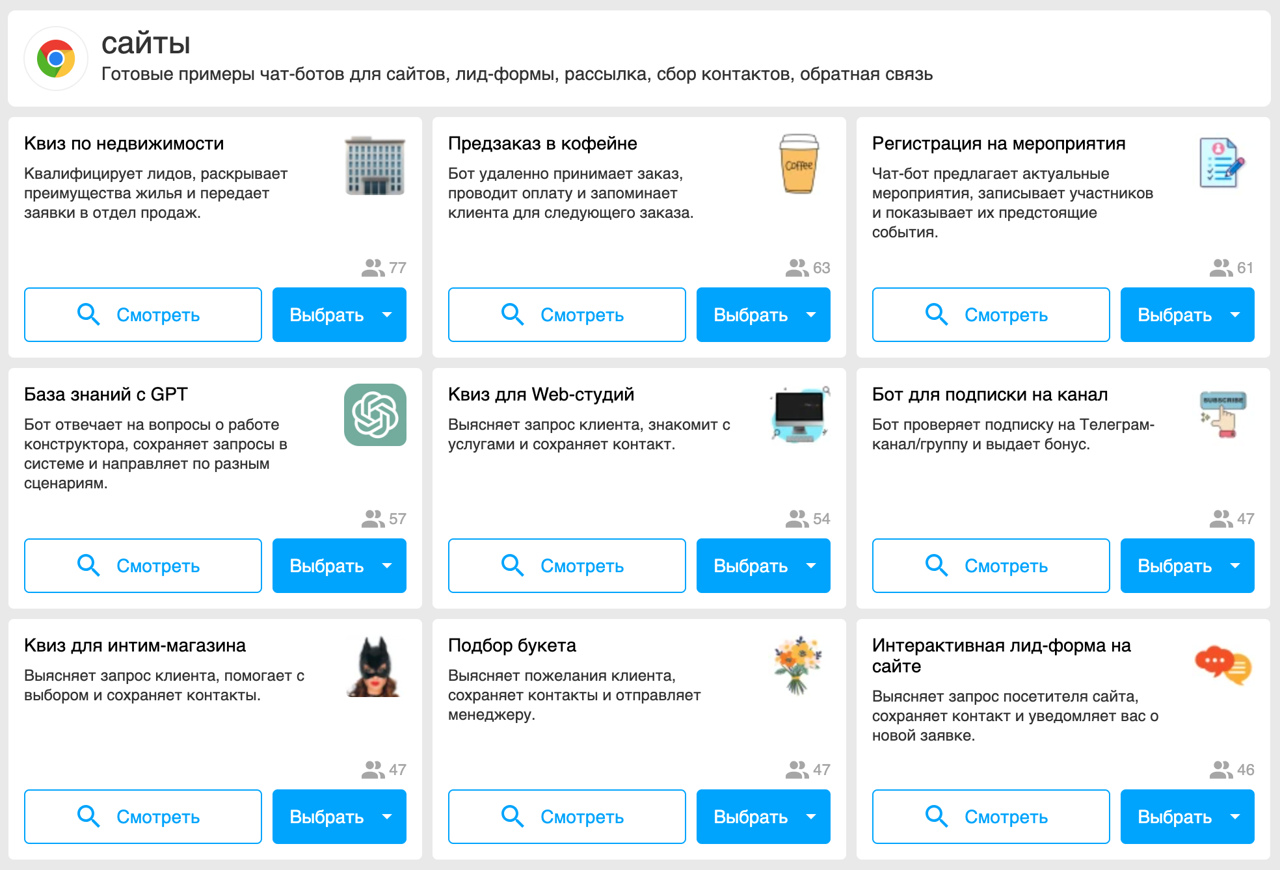Click Смотреть for Квиз для Web-студий
This screenshot has height=870, width=1280.
(x=567, y=566)
